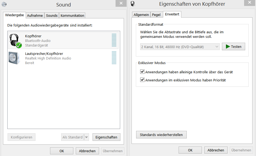Click the Lautsprecher volume level meter
This screenshot has height=156, width=256.
click(x=114, y=58)
